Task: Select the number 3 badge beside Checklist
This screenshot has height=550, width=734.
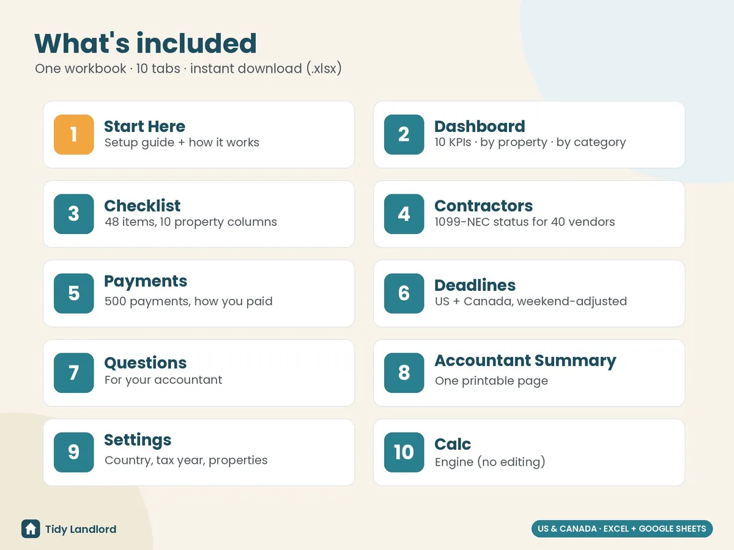Action: (74, 214)
